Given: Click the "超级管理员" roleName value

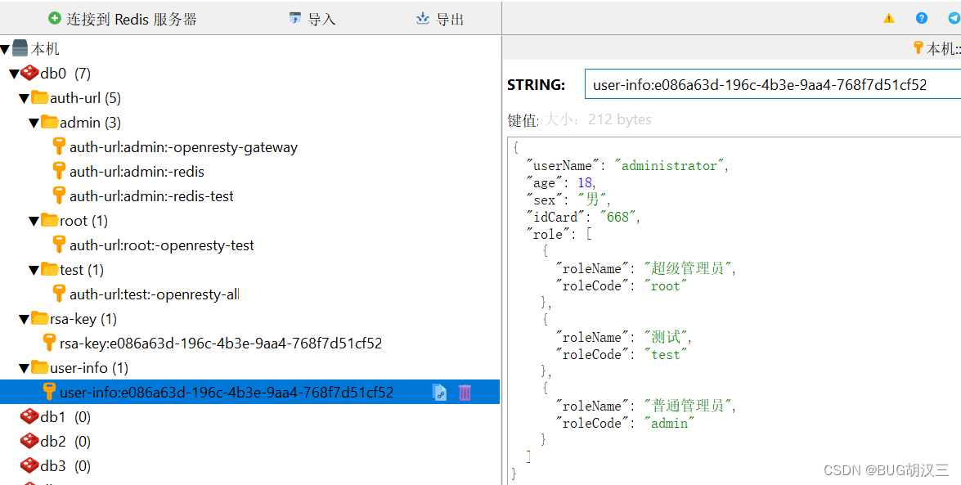Looking at the screenshot, I should tap(688, 268).
